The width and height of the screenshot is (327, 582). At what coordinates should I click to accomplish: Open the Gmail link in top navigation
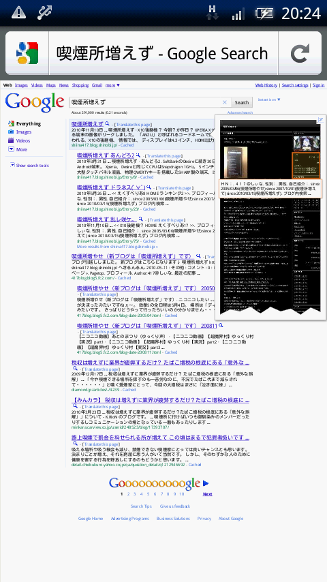tap(97, 85)
